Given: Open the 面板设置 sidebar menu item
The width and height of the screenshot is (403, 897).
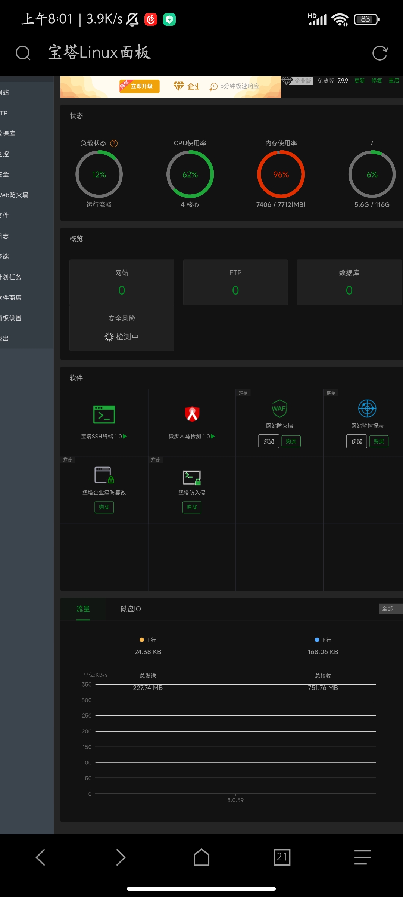Looking at the screenshot, I should [27, 318].
